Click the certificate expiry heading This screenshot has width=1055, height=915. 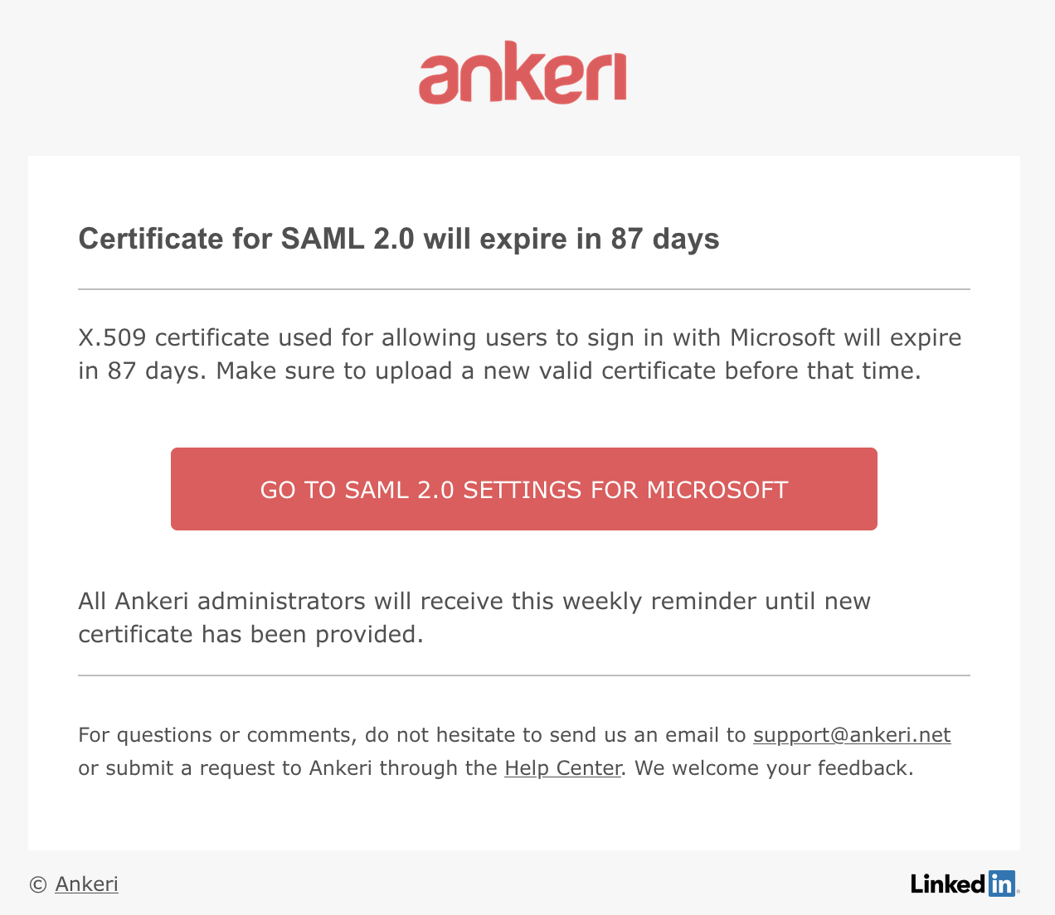(398, 239)
